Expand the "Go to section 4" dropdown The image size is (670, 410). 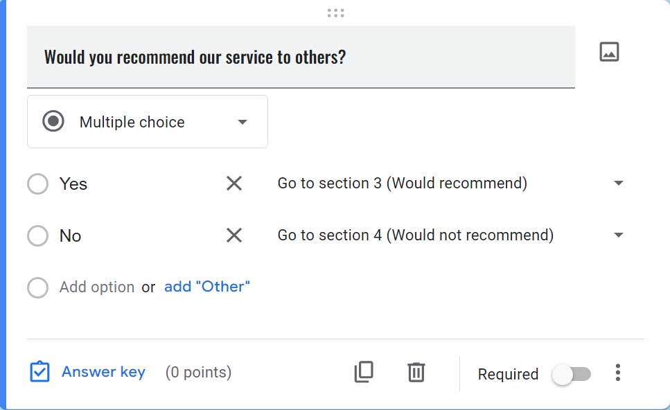[x=617, y=234]
